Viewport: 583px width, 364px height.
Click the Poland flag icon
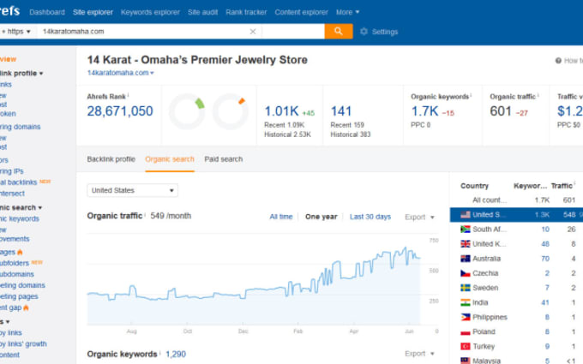[x=466, y=332]
